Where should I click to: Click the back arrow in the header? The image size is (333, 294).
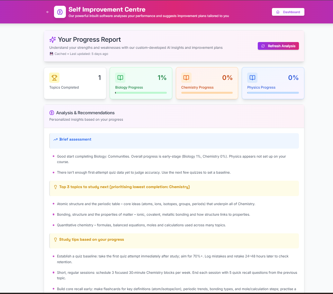48,12
